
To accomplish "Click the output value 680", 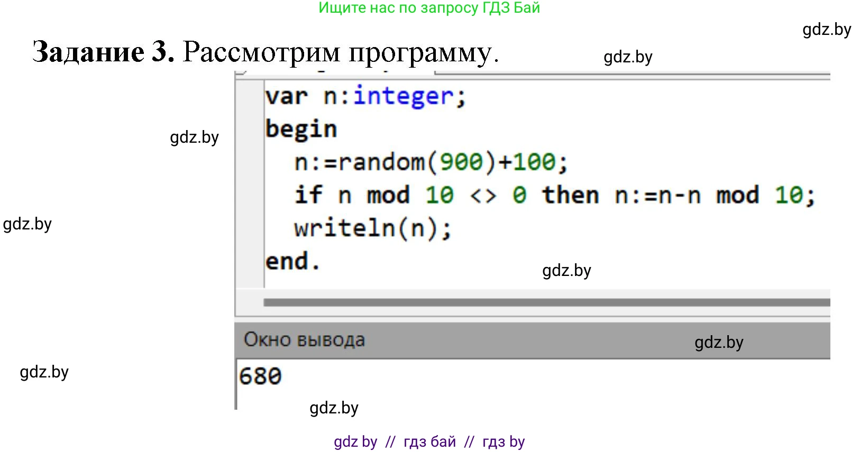I will pyautogui.click(x=260, y=376).
